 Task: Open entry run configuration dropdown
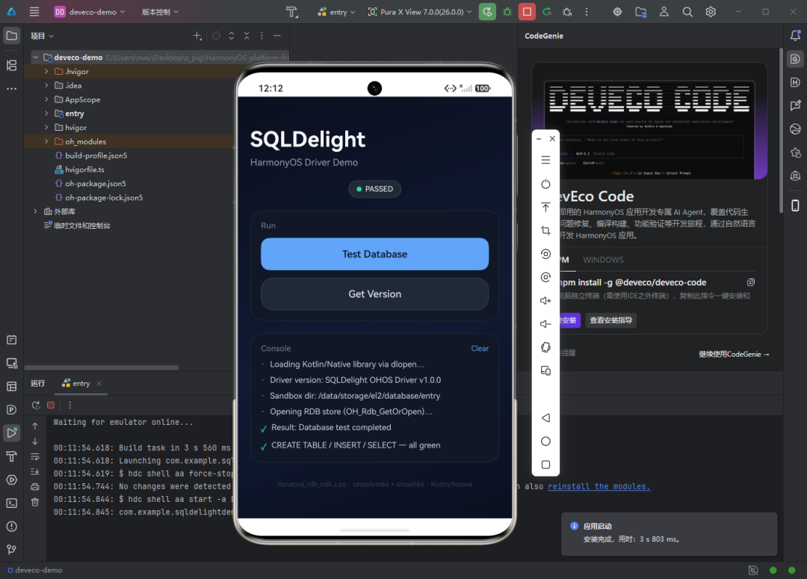(336, 12)
